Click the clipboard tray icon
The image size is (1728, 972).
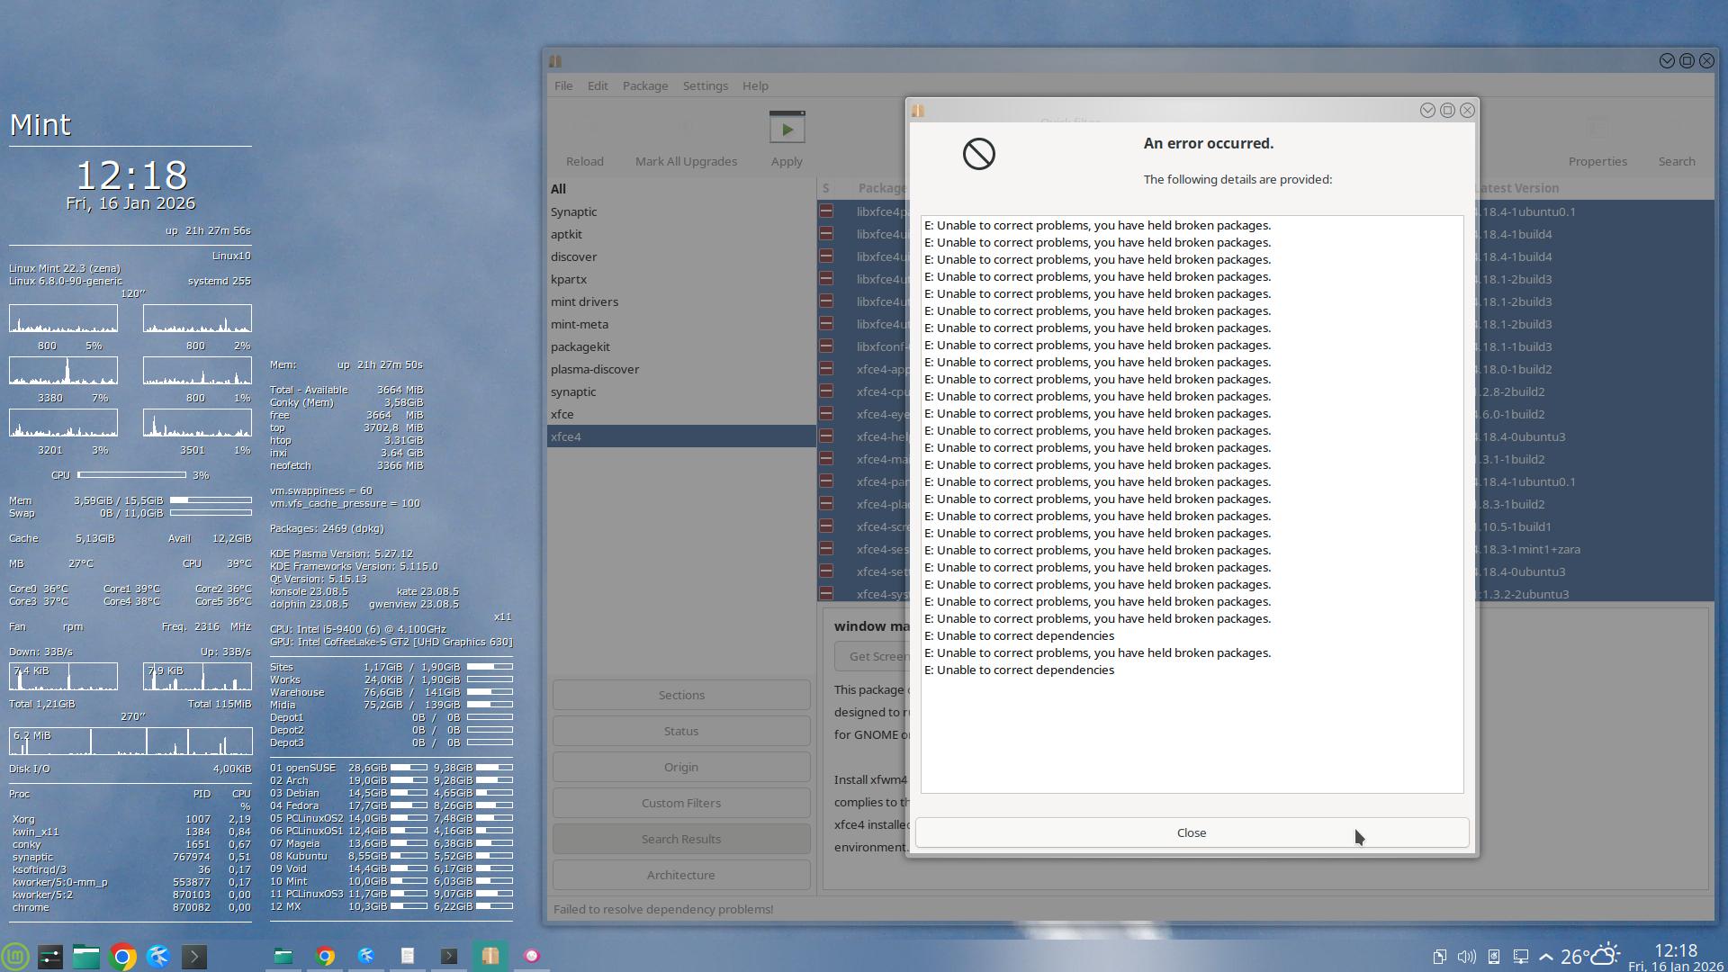tap(1439, 957)
